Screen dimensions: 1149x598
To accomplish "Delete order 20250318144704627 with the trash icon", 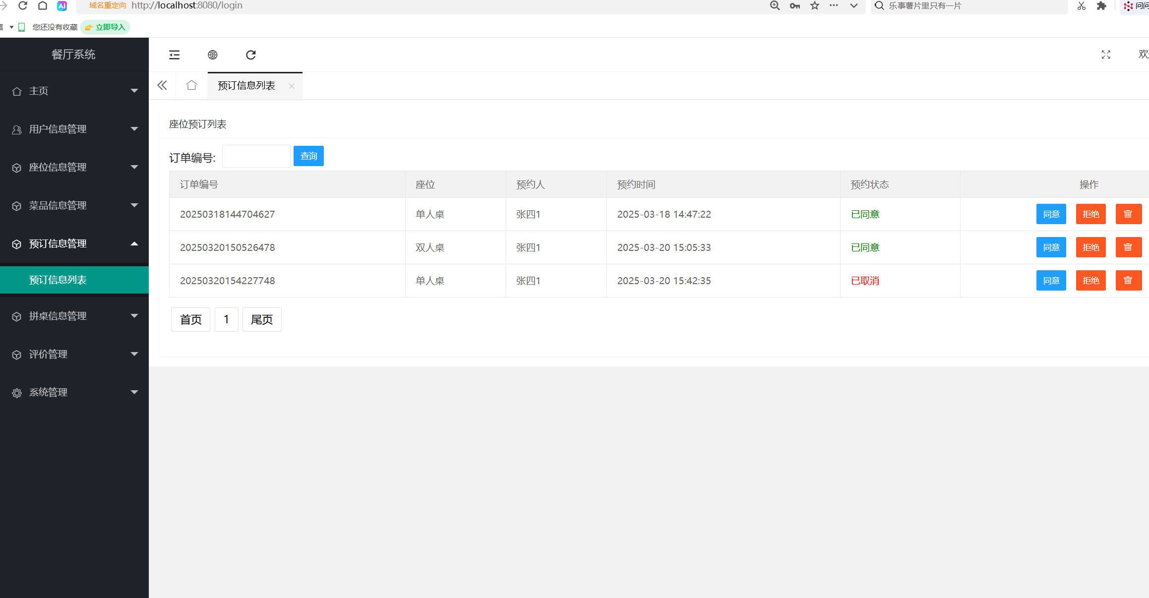I will (x=1128, y=214).
